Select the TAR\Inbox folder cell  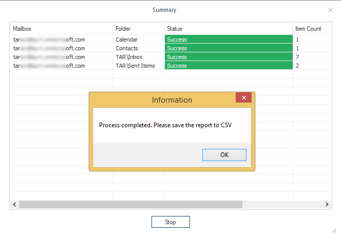(139, 57)
